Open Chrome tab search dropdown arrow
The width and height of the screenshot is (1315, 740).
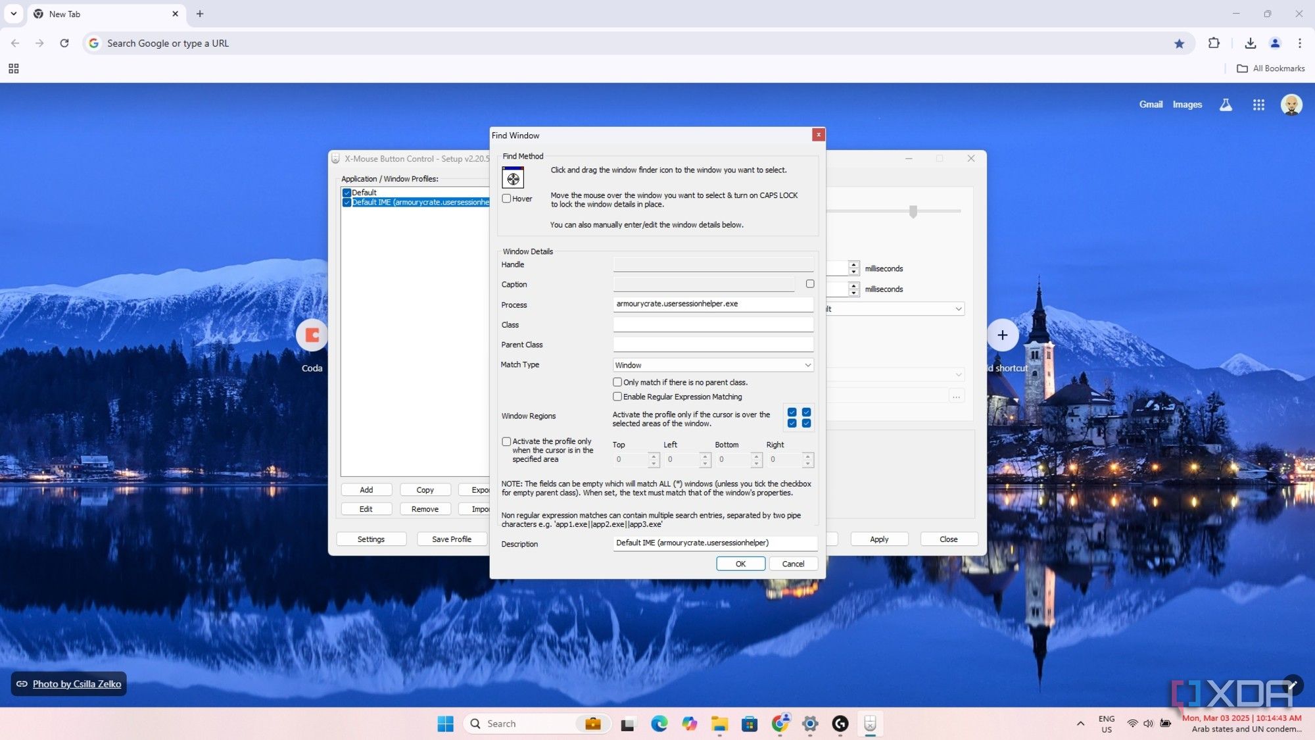click(x=13, y=14)
